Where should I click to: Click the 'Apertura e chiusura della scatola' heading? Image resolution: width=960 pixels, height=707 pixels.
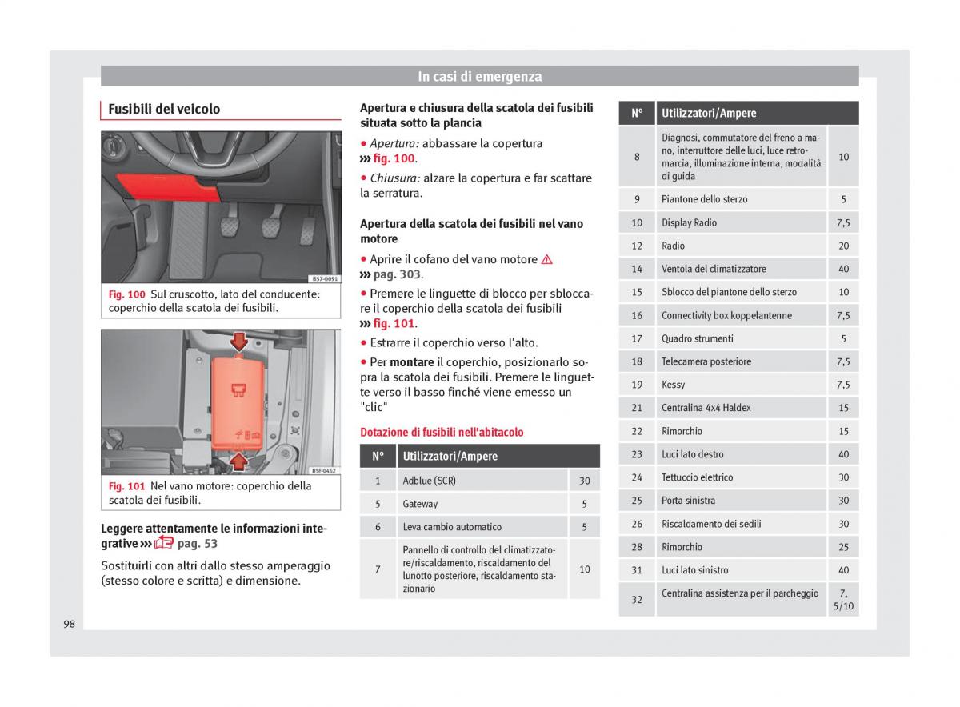[477, 115]
